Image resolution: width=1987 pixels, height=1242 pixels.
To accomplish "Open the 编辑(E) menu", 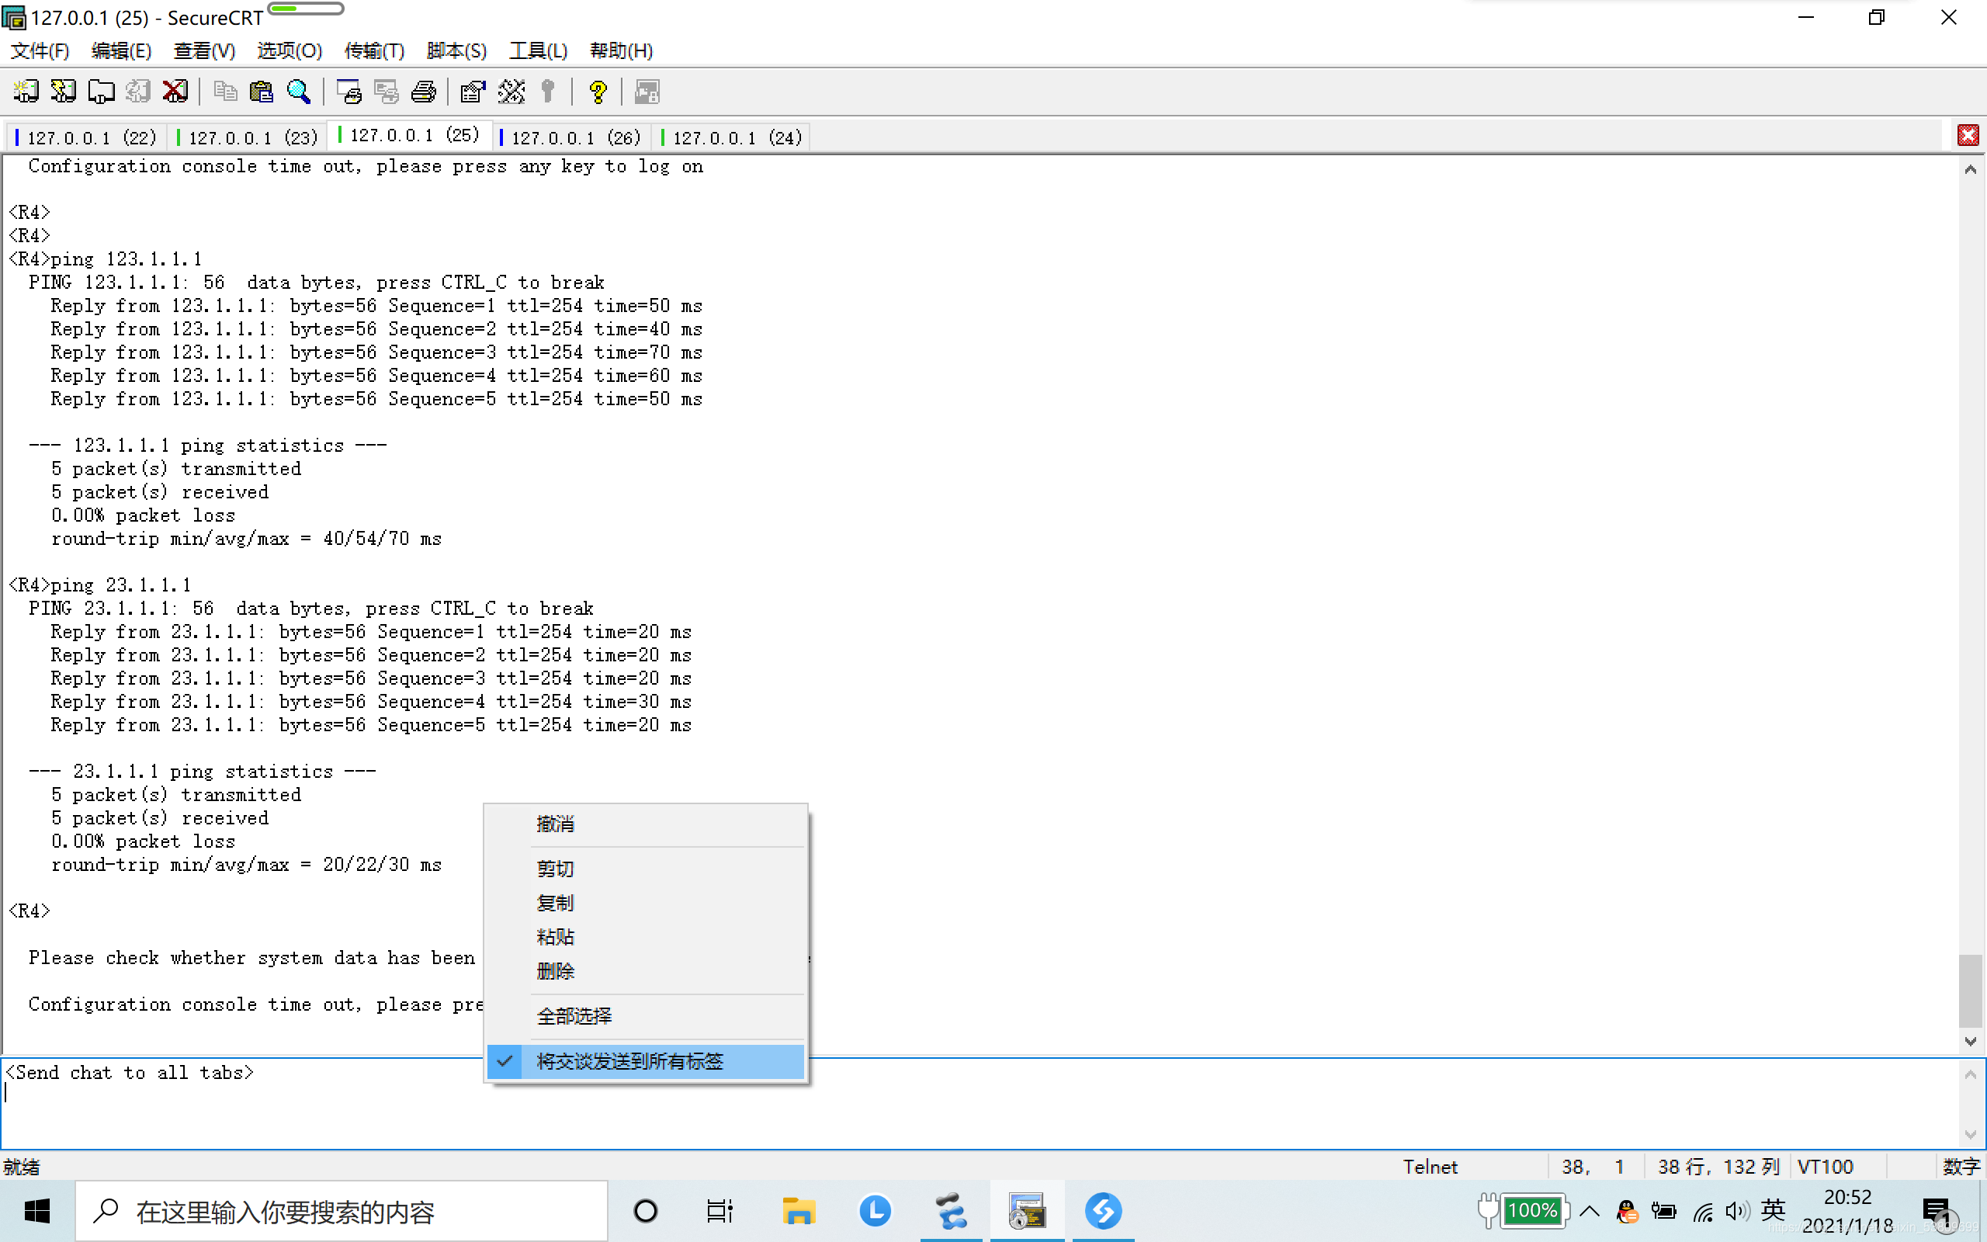I will [x=122, y=51].
